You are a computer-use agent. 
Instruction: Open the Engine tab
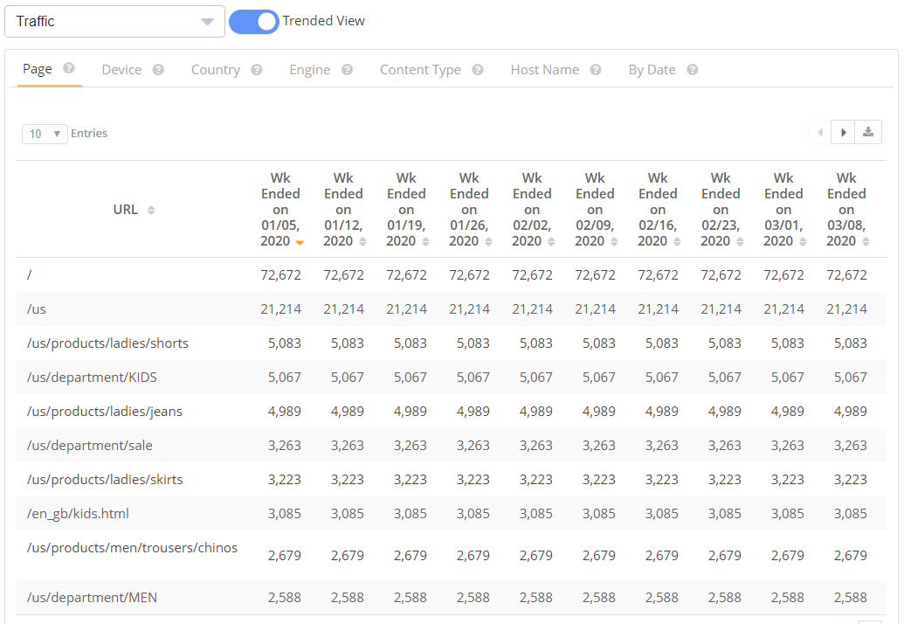309,70
